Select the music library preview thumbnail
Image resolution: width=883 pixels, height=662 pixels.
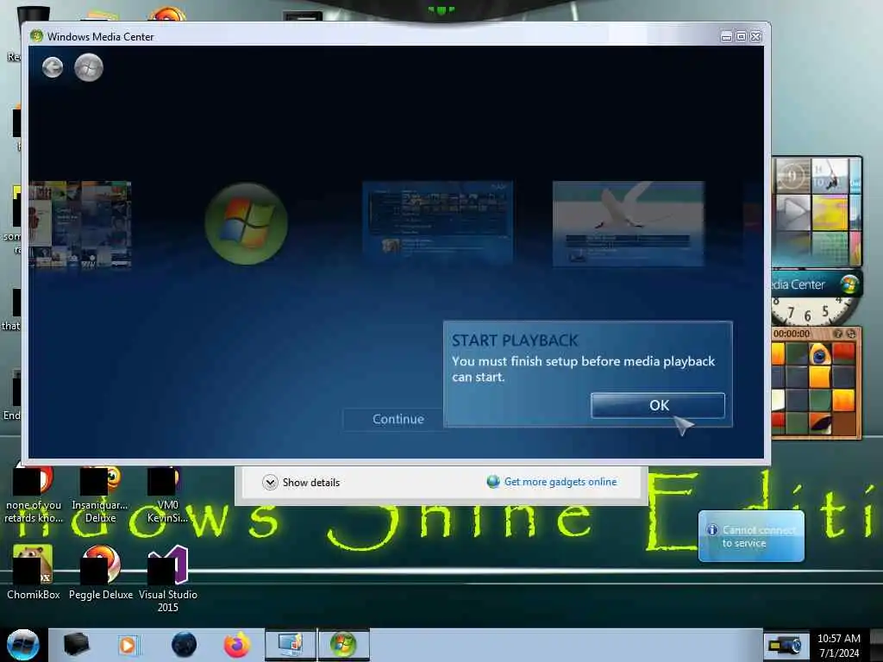437,223
